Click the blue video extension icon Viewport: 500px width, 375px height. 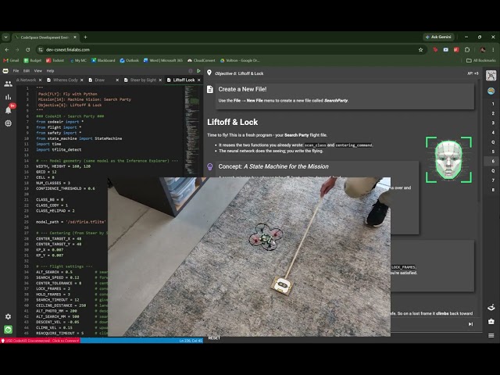[446, 50]
